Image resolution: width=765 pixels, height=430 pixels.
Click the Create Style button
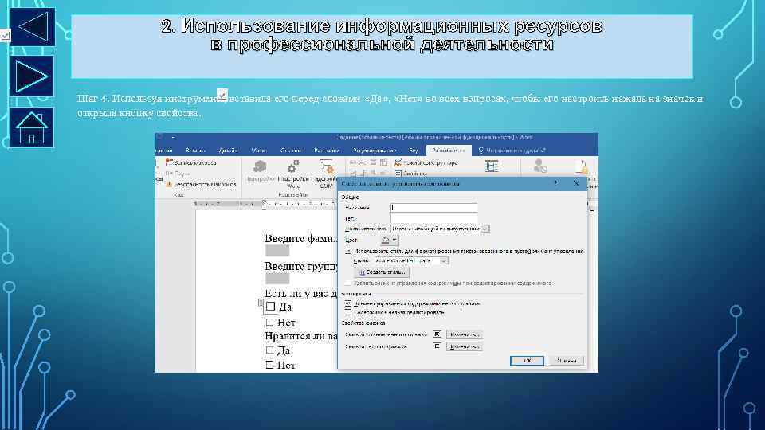point(382,272)
